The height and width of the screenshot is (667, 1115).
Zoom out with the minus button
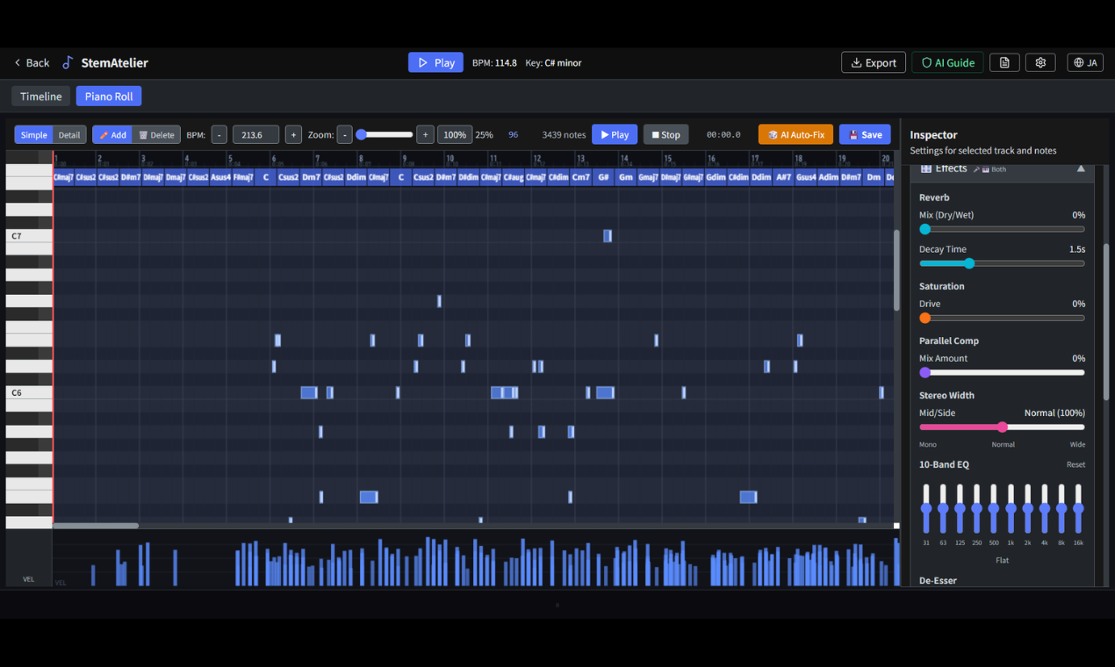click(344, 135)
